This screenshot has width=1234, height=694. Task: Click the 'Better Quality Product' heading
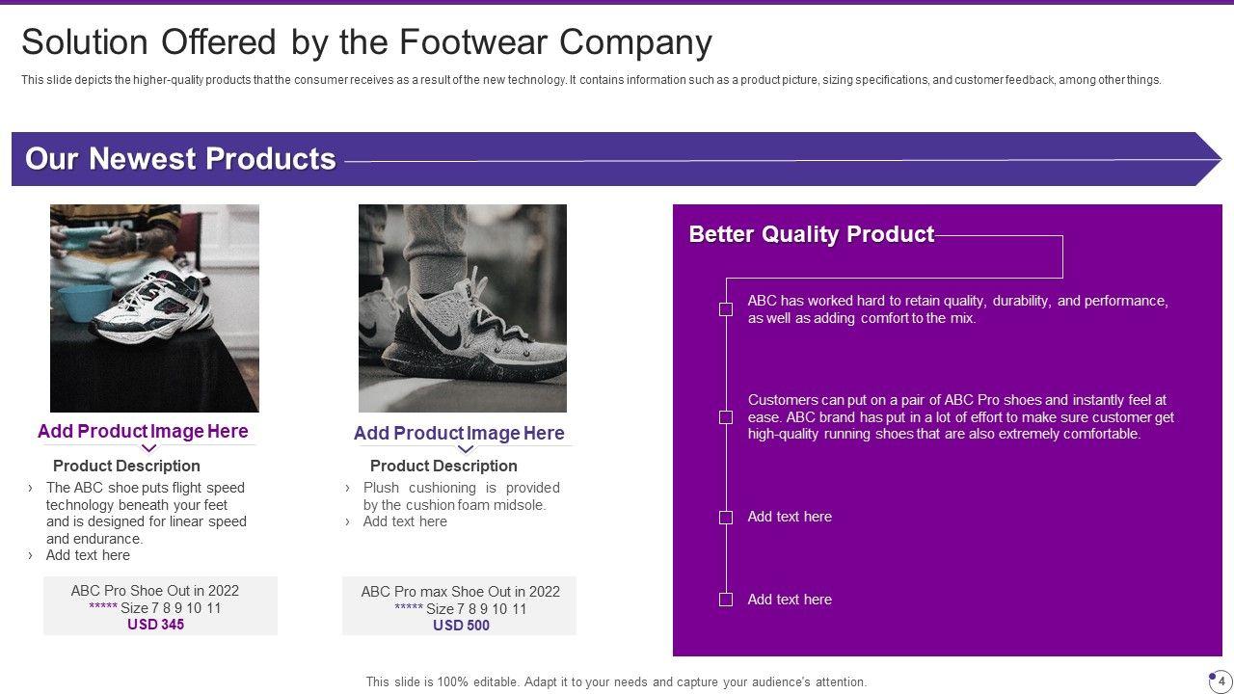pyautogui.click(x=811, y=234)
